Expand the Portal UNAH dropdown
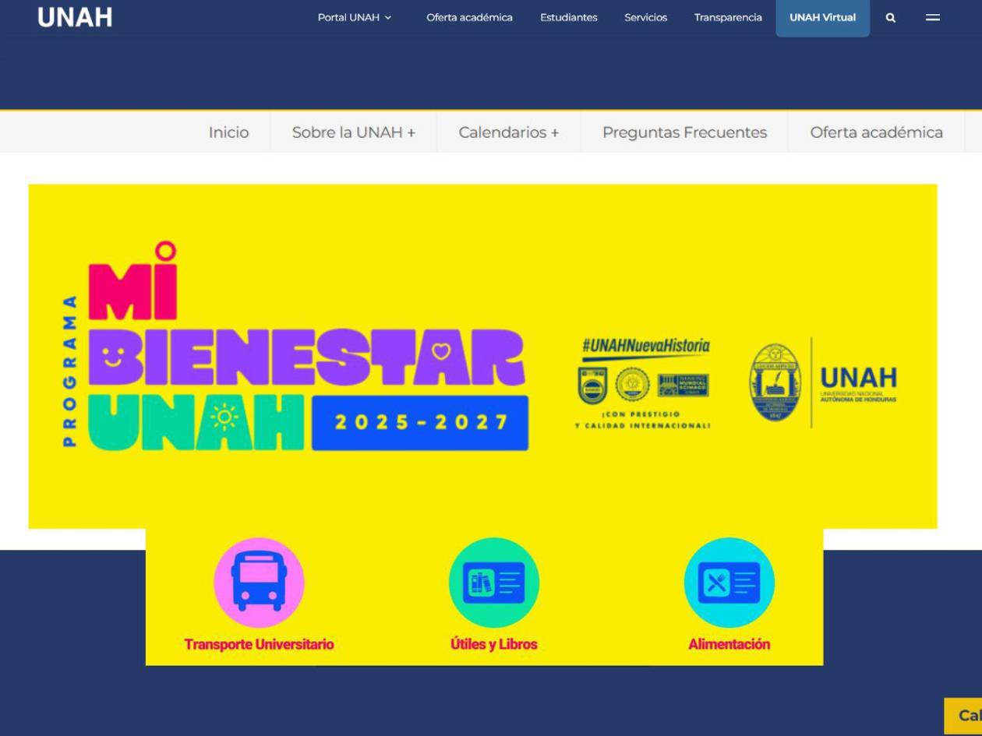The image size is (982, 736). 355,16
